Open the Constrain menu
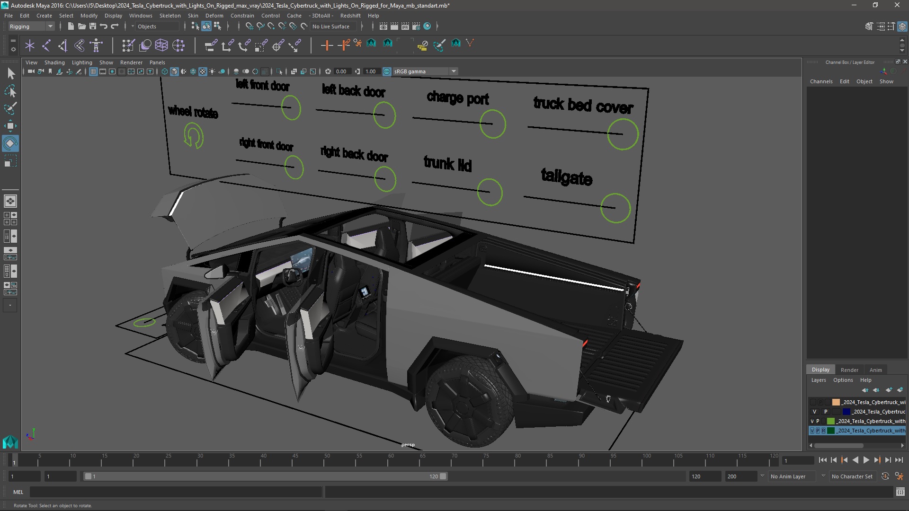 tap(242, 16)
